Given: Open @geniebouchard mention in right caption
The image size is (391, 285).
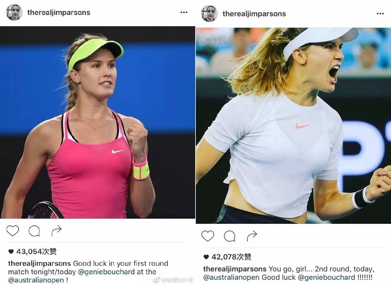Looking at the screenshot, I should click(326, 277).
